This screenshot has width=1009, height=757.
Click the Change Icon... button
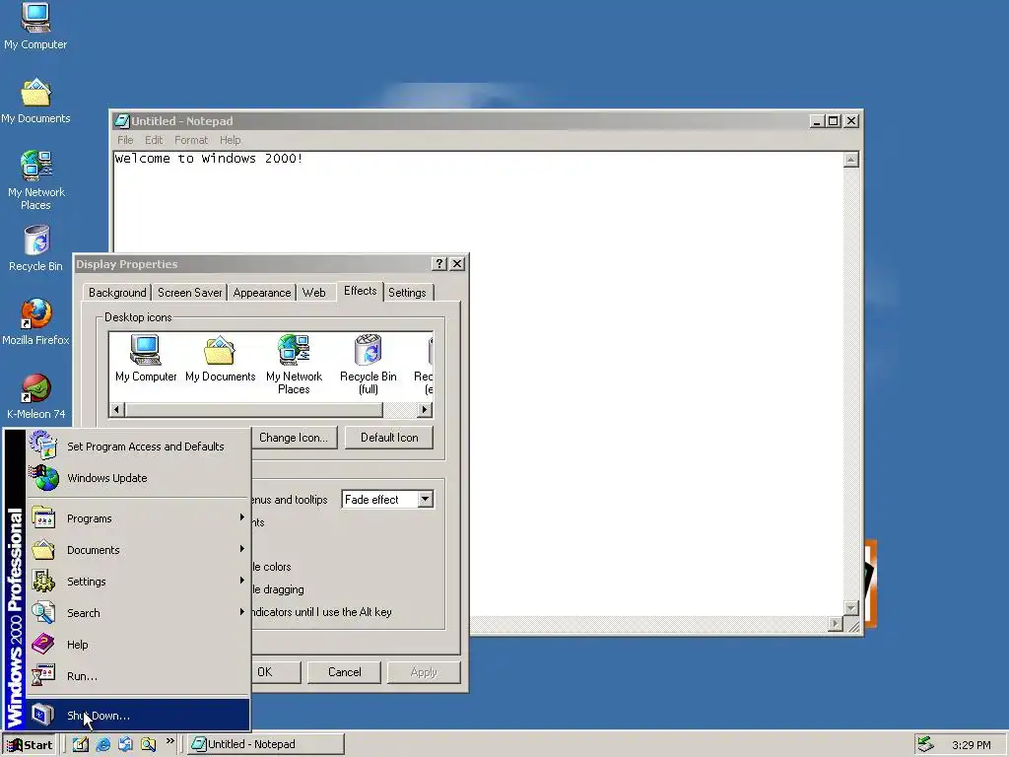coord(294,437)
